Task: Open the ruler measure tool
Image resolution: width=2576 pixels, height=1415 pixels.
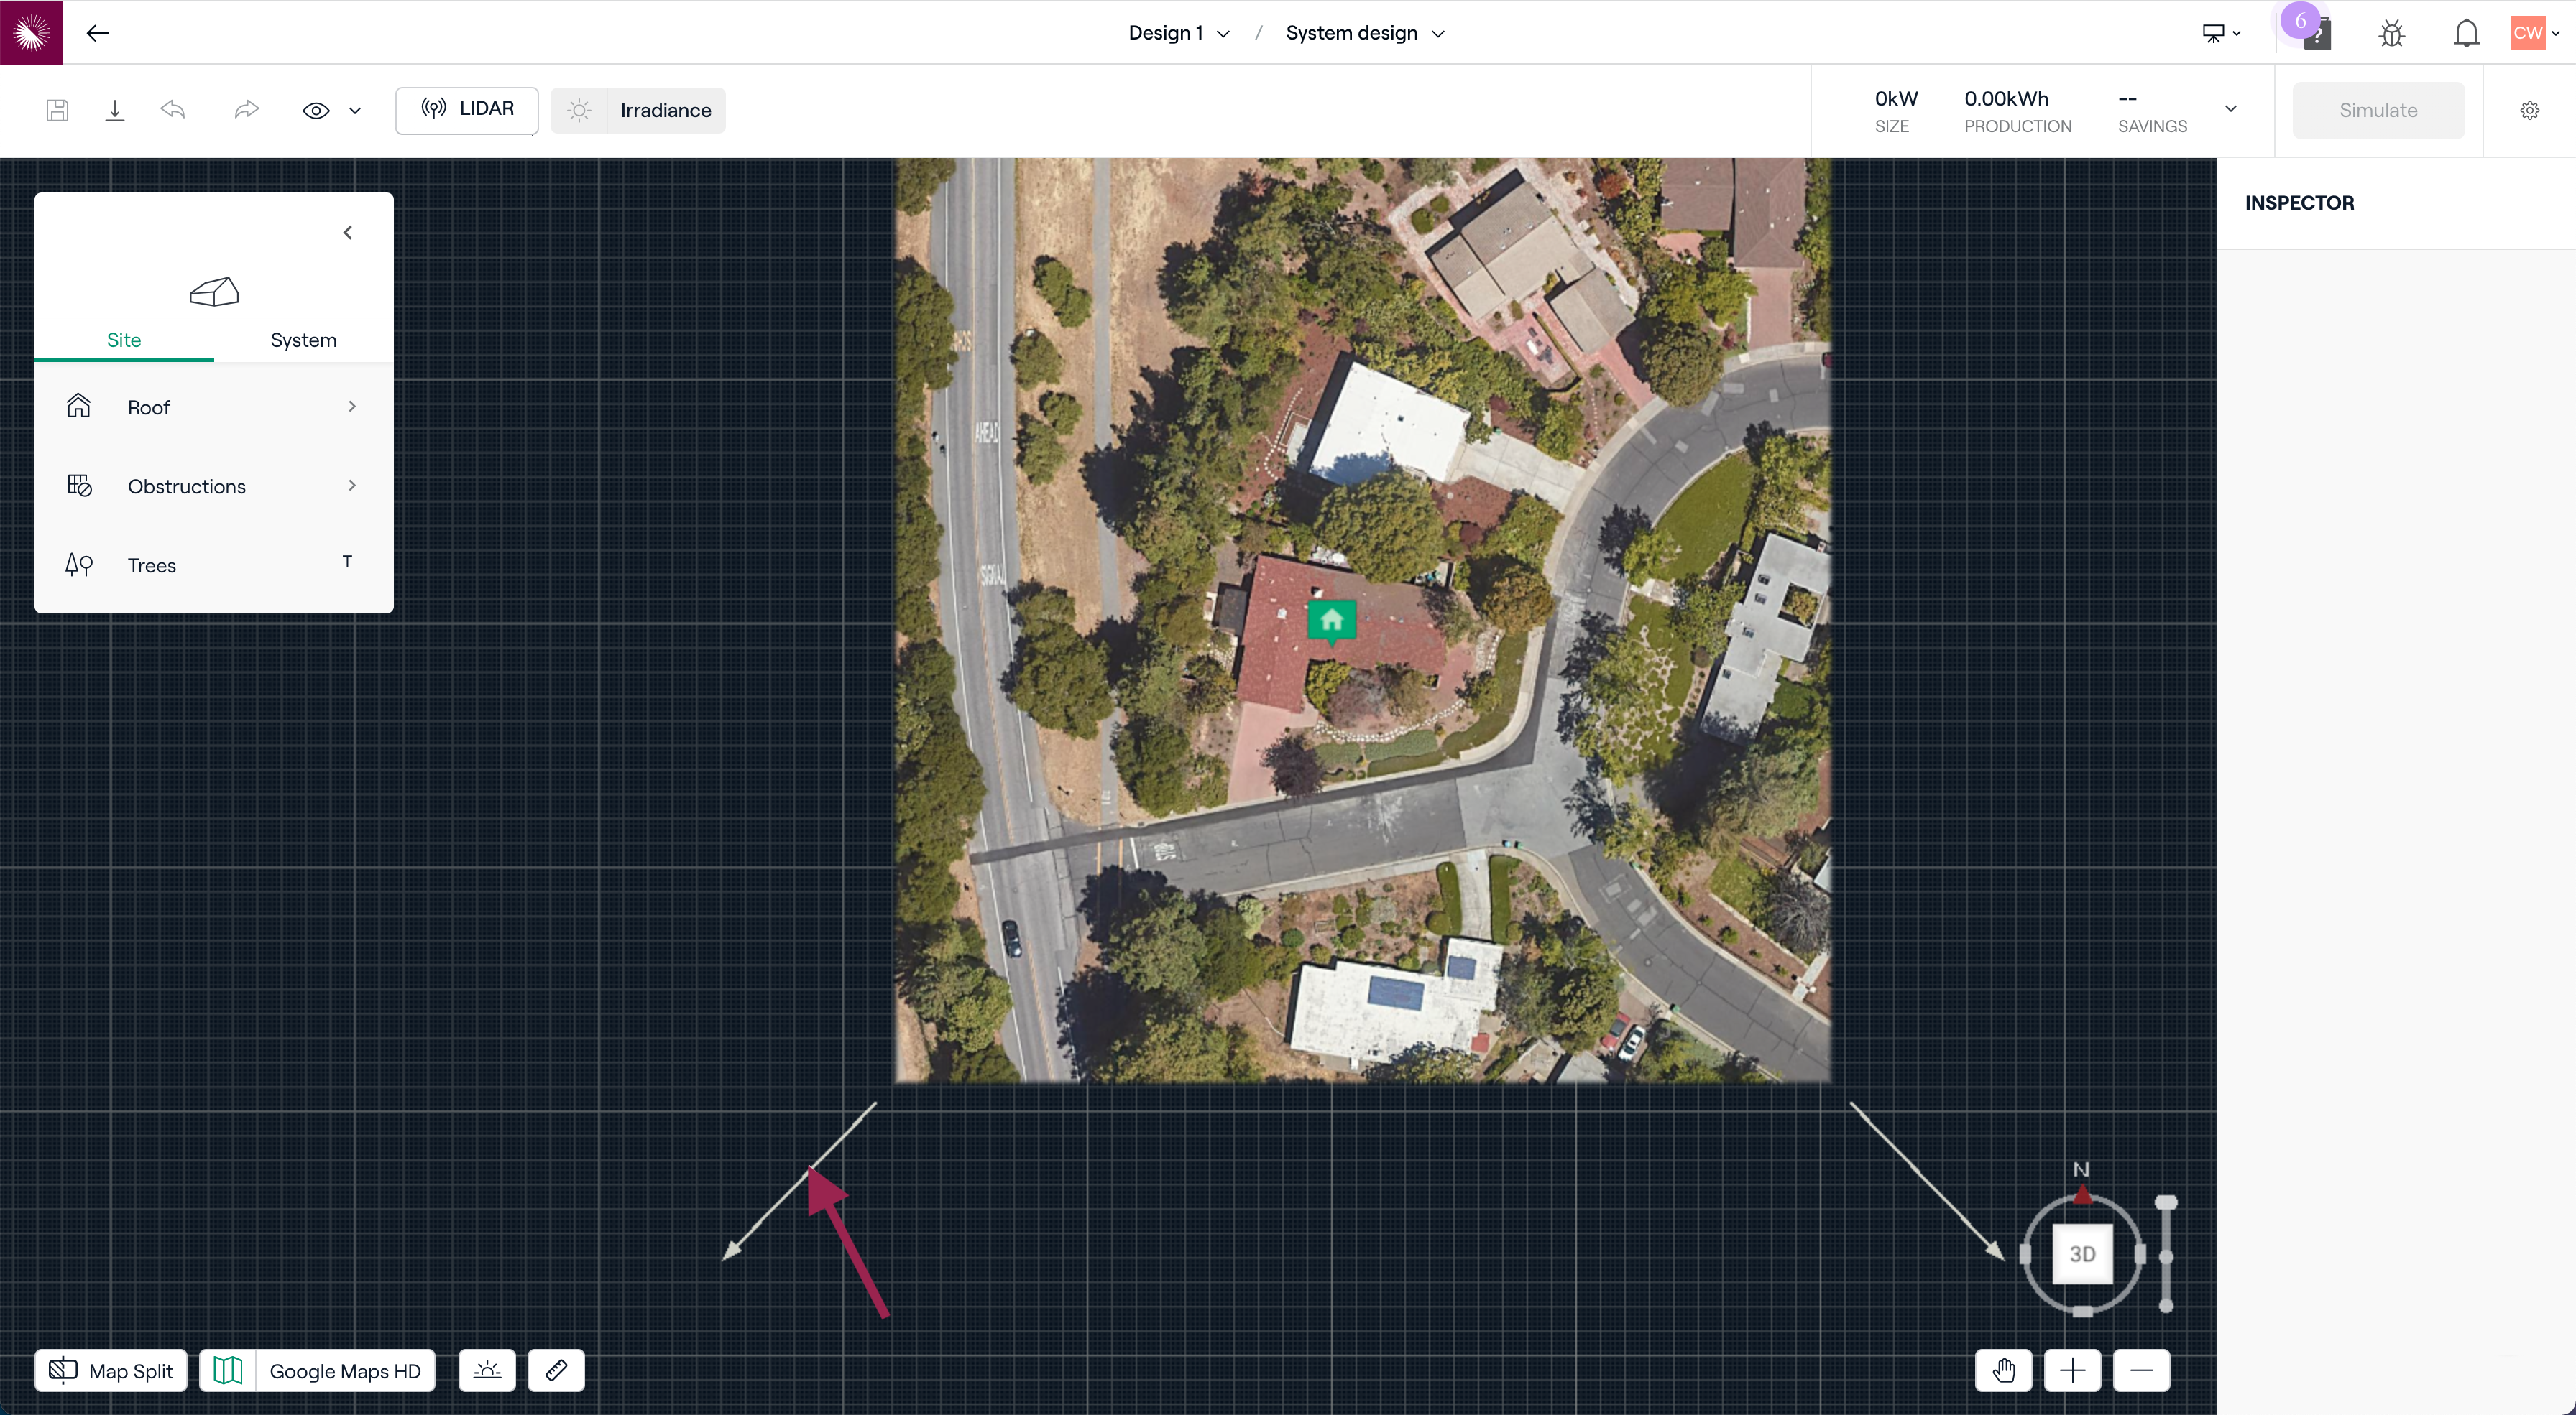Action: coord(556,1370)
